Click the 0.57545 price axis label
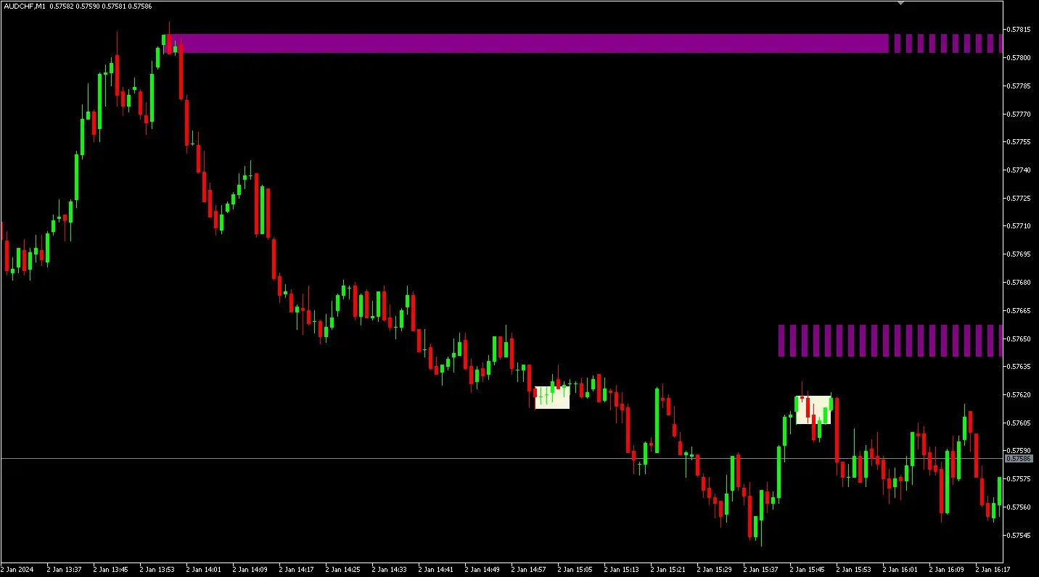Viewport: 1039px width, 577px height. click(x=1018, y=535)
